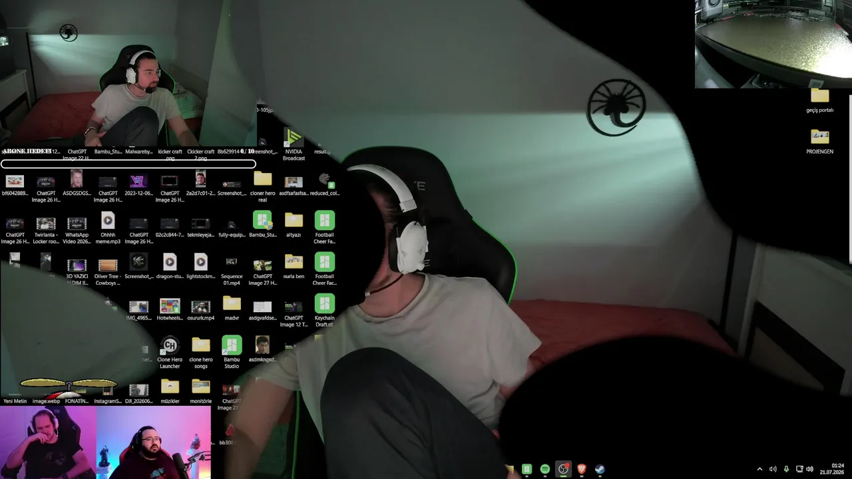Open the NVIDIA Broadcast desktop shortcut
This screenshot has width=852, height=479.
coord(294,144)
